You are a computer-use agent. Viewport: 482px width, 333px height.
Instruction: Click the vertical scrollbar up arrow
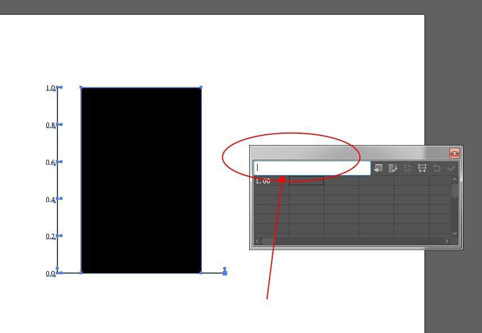454,179
